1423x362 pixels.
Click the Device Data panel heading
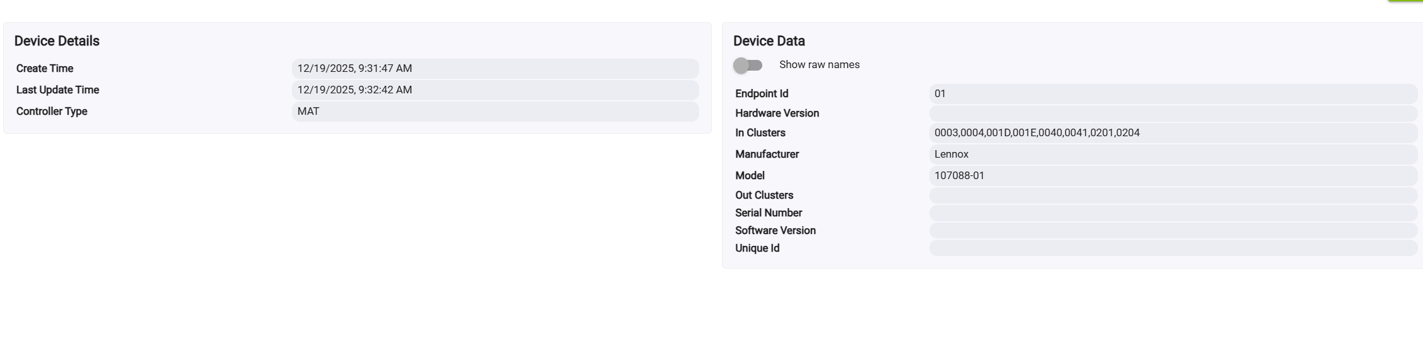(769, 41)
